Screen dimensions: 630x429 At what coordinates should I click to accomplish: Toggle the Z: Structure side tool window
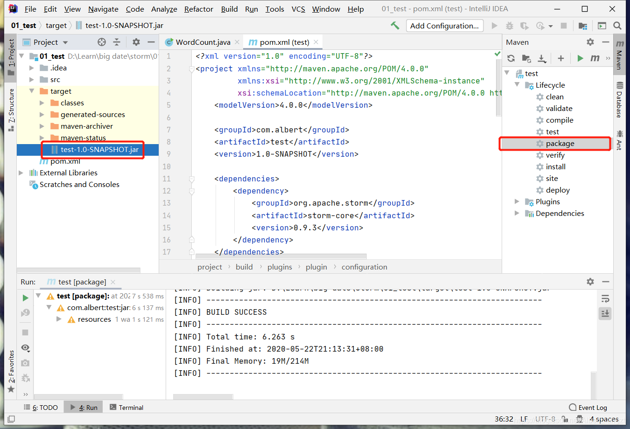(x=11, y=110)
